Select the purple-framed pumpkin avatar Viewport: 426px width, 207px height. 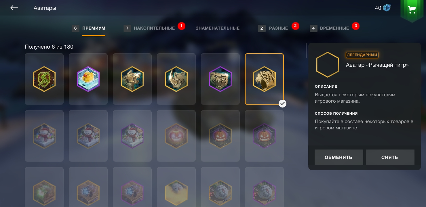(264, 136)
